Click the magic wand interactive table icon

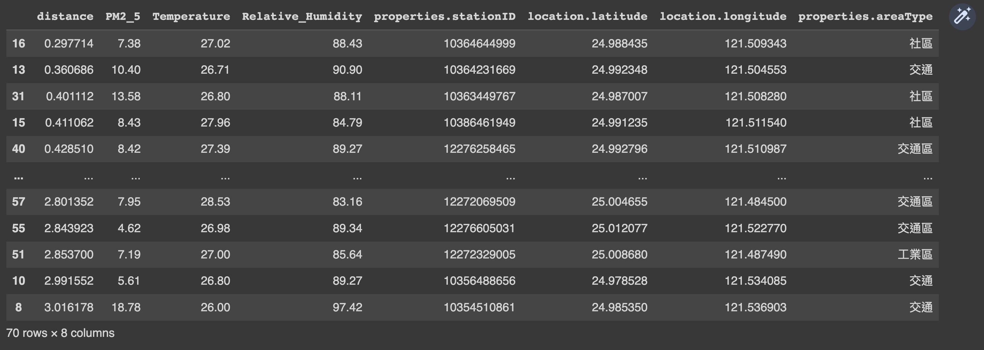click(x=962, y=16)
